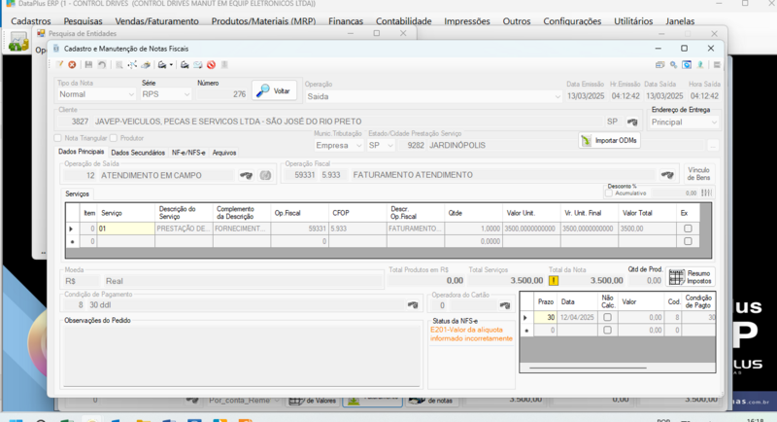Open the Arquivos tab
Screen dimensions: 777x422
tap(224, 153)
